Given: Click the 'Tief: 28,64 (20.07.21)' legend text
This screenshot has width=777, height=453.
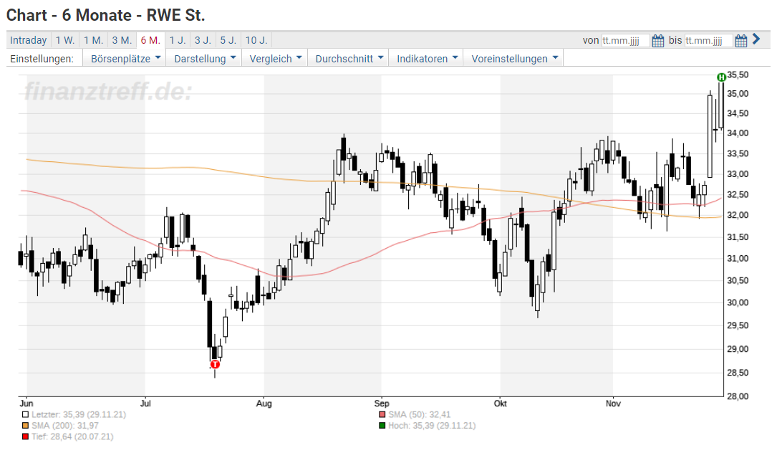Looking at the screenshot, I should (x=72, y=437).
